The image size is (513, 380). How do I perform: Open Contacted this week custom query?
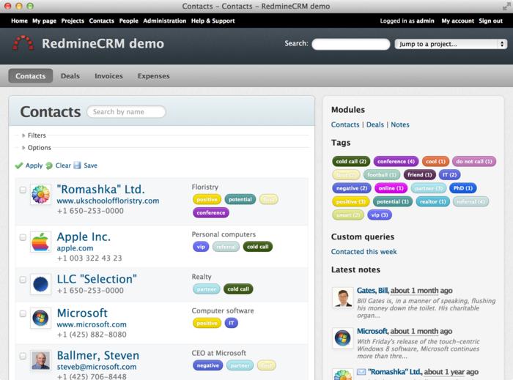pyautogui.click(x=363, y=252)
